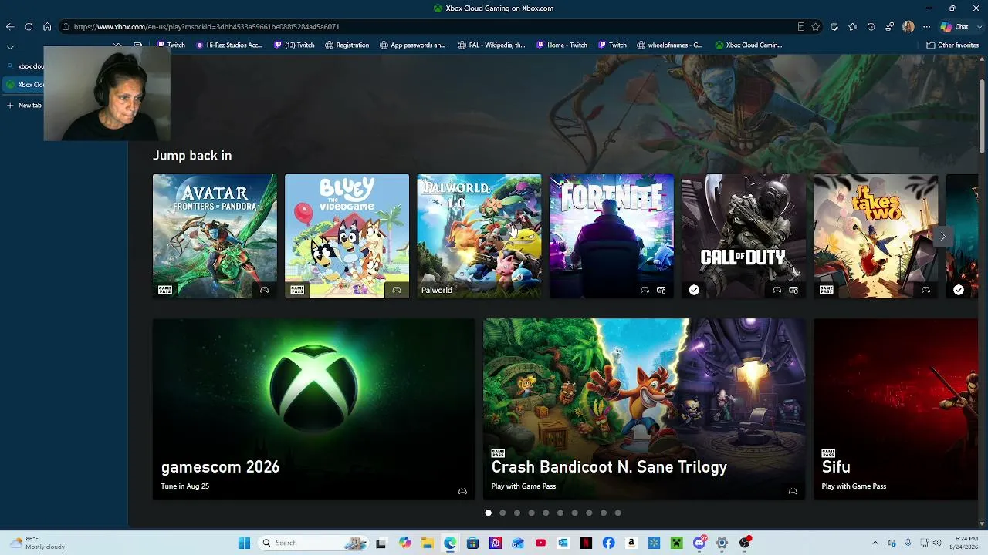Viewport: 988px width, 555px height.
Task: Open the Hi-Rez Studios Acc... bookmark
Action: pos(229,45)
